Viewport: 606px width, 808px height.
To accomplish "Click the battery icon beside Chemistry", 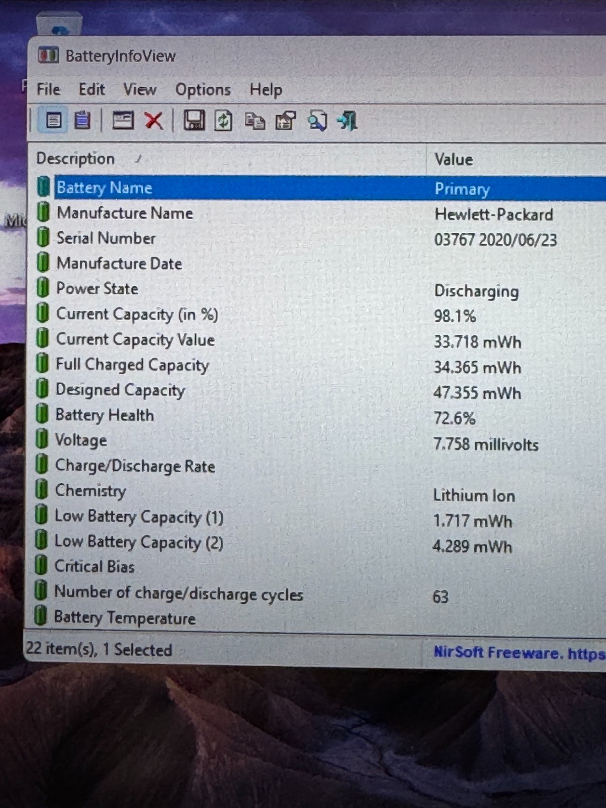I will [41, 490].
